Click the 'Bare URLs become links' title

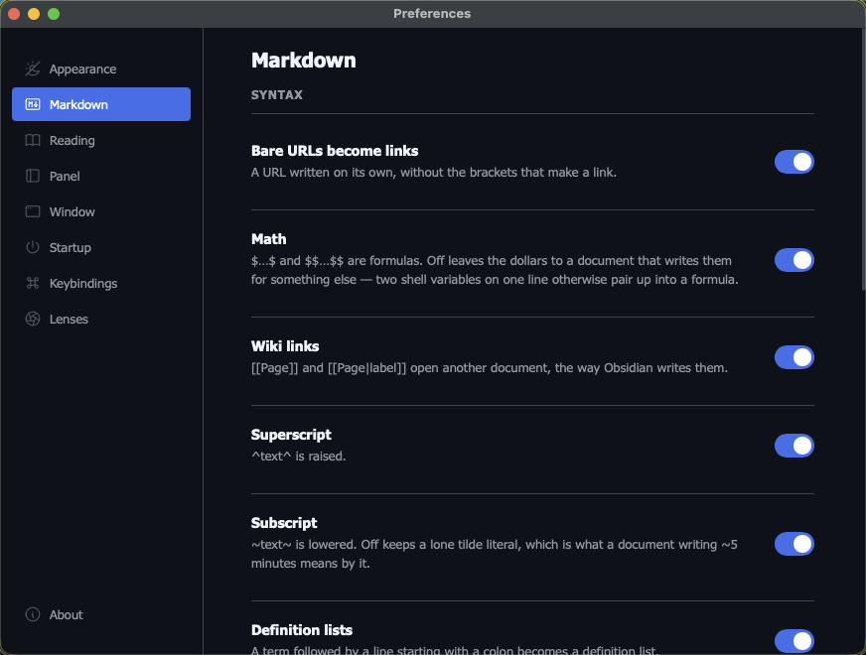[334, 151]
